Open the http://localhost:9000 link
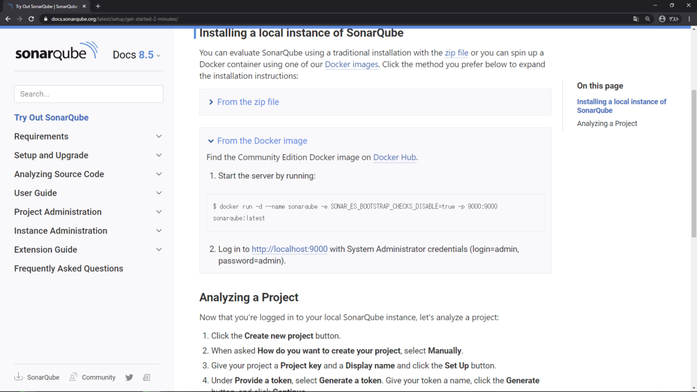 tap(289, 249)
